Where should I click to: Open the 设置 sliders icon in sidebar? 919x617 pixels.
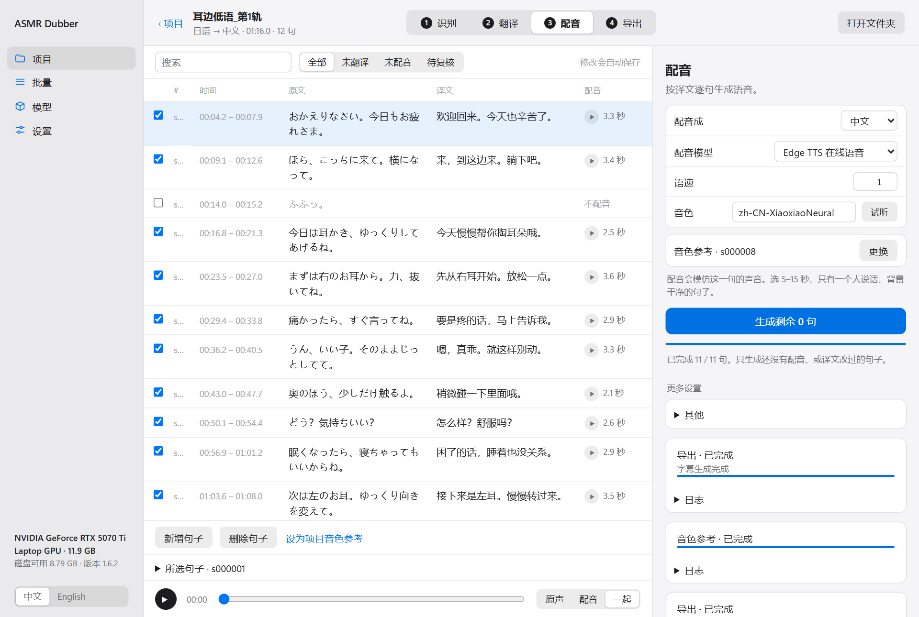tap(20, 131)
